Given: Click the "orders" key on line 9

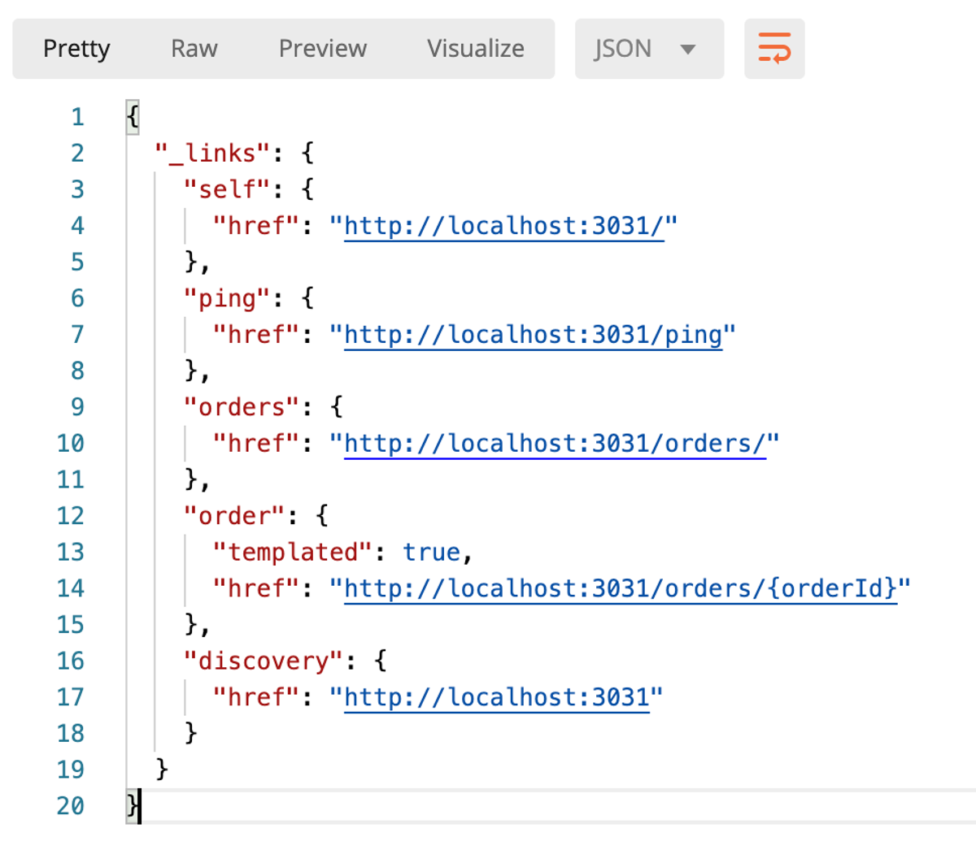Looking at the screenshot, I should [242, 407].
